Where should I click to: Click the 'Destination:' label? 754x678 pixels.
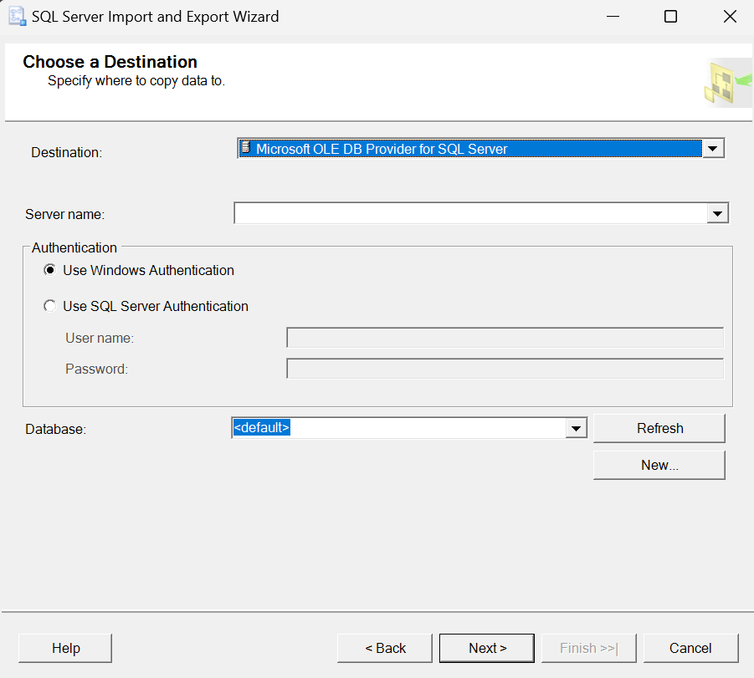[67, 152]
